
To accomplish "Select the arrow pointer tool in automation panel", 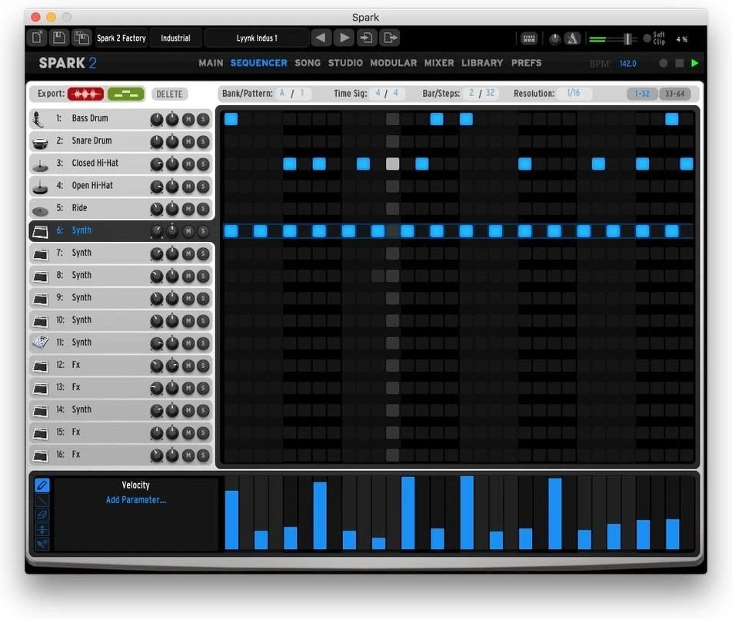I will (x=42, y=544).
